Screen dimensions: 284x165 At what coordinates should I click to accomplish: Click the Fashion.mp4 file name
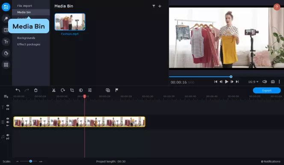point(70,34)
